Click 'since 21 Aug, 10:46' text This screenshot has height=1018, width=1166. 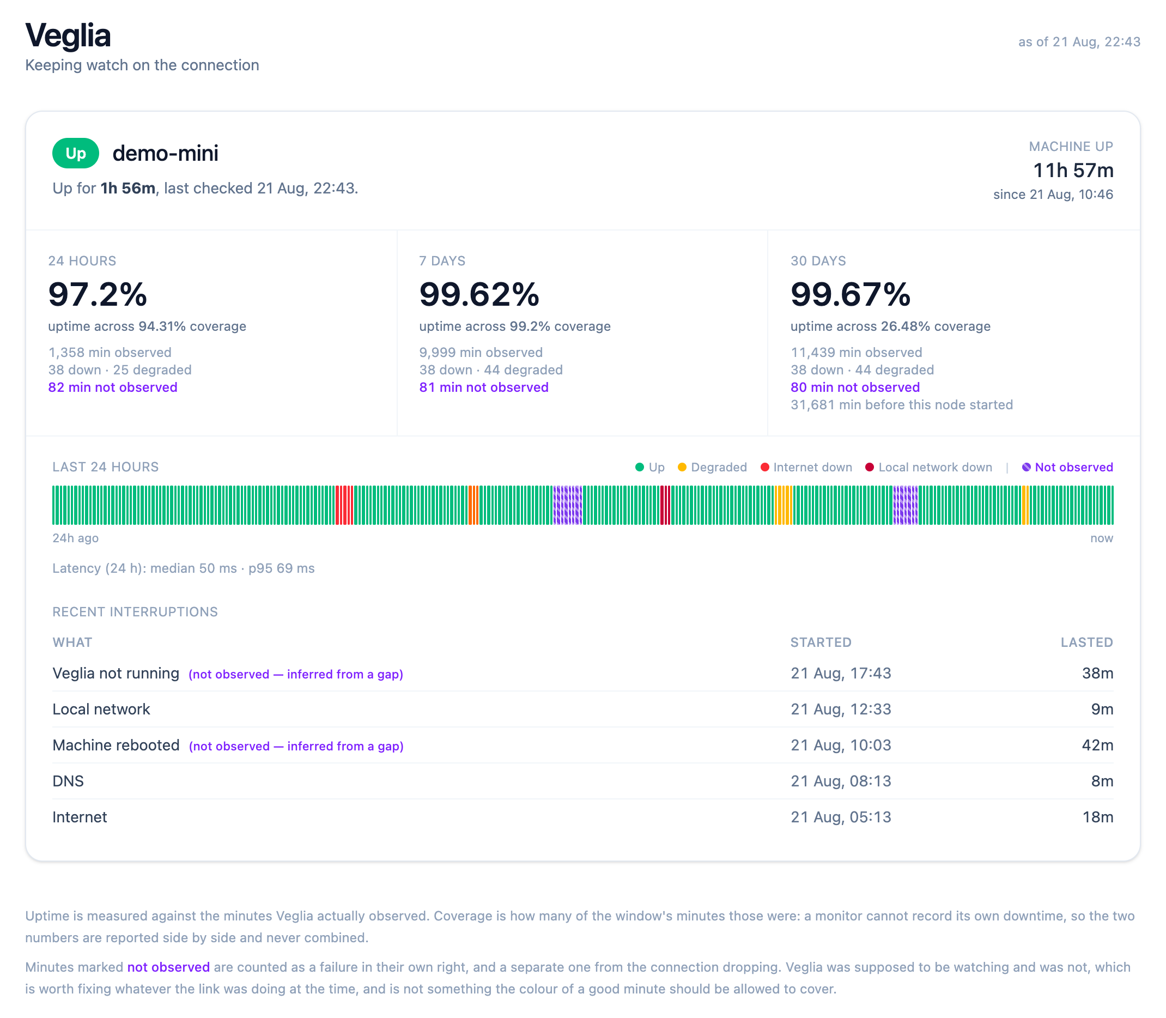(x=1053, y=195)
